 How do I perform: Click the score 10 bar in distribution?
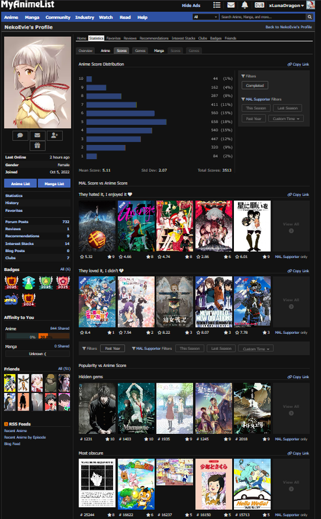click(x=89, y=79)
